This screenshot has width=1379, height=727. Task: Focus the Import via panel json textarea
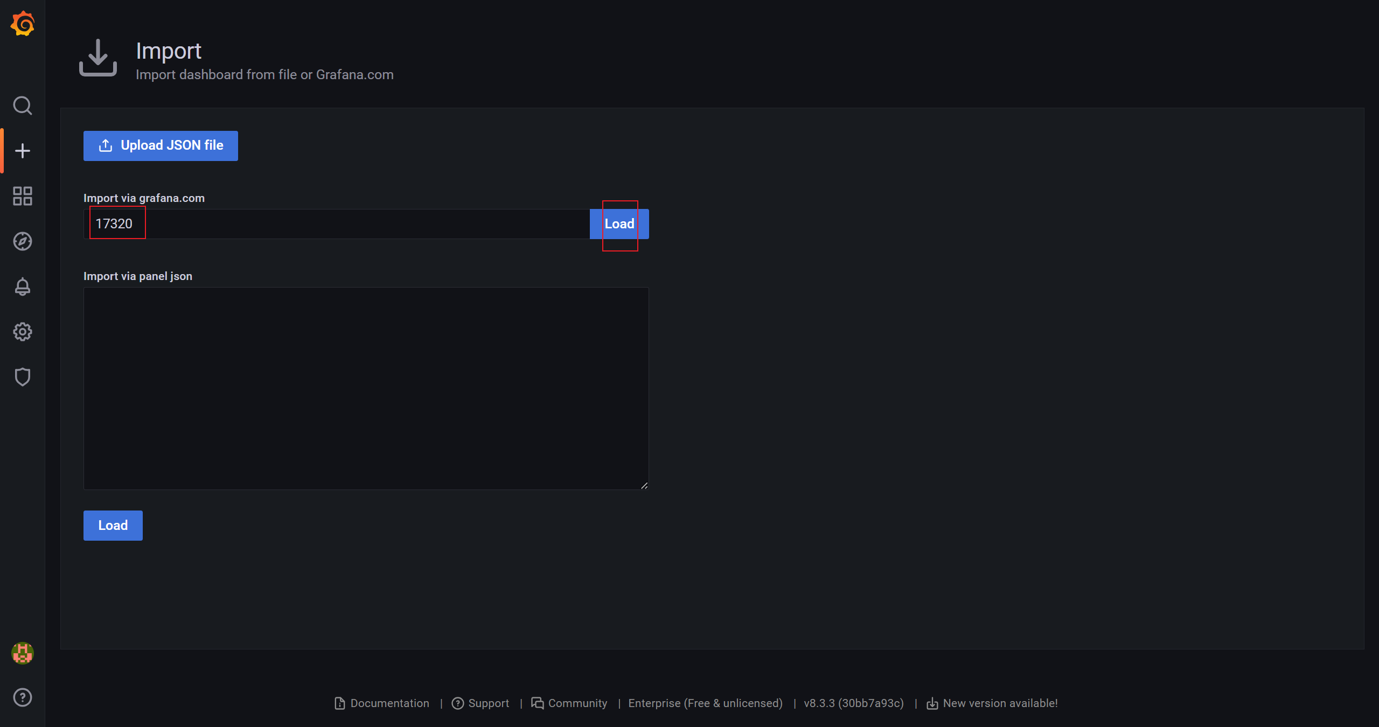tap(366, 388)
